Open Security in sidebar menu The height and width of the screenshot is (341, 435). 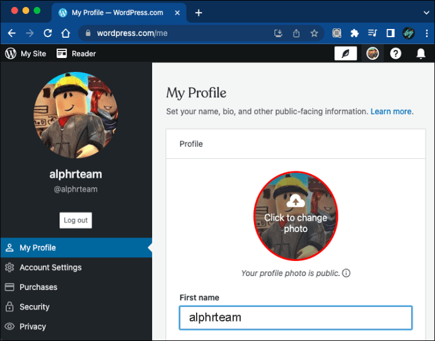[34, 307]
